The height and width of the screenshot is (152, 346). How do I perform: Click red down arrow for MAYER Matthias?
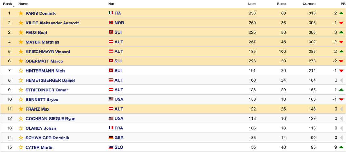click(341, 42)
